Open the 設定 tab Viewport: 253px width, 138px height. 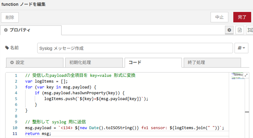(x=35, y=62)
